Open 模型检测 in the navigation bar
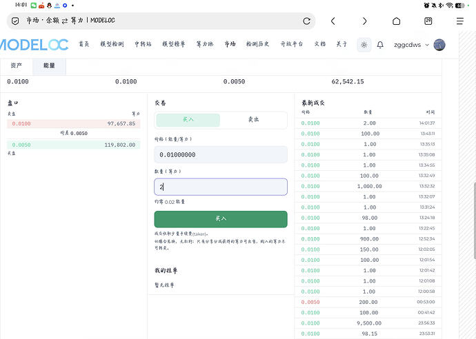The height and width of the screenshot is (339, 476). click(112, 44)
